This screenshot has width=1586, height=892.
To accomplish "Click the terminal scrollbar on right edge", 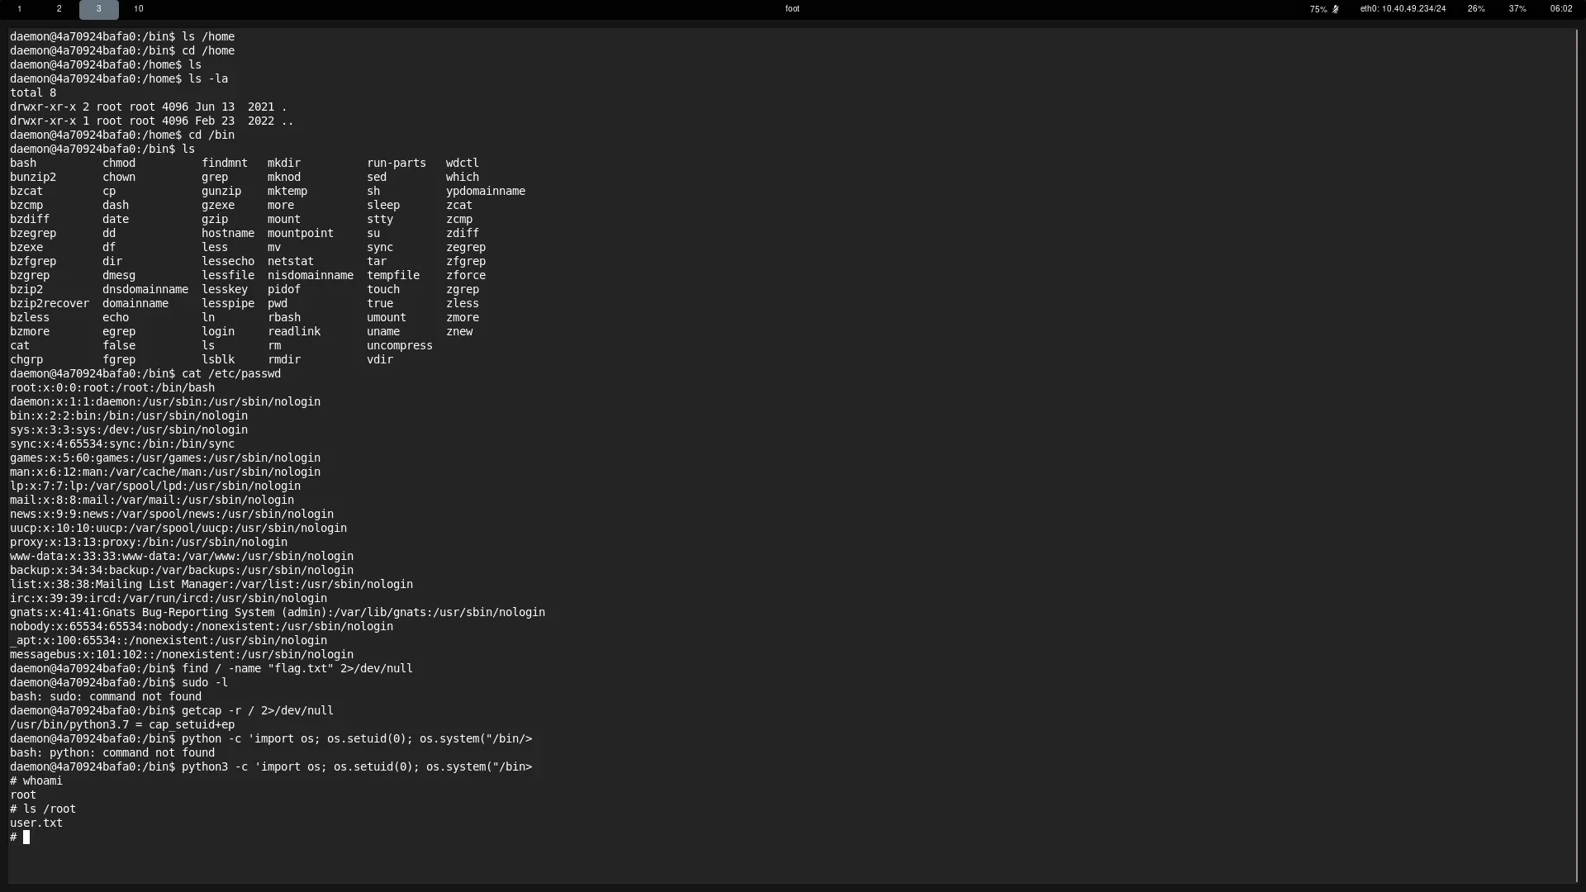I will coord(1577,456).
